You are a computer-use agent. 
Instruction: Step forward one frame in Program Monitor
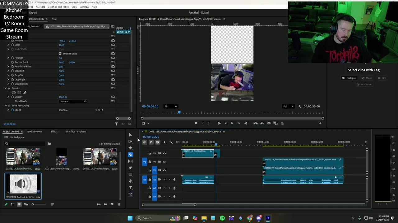tap(239, 123)
